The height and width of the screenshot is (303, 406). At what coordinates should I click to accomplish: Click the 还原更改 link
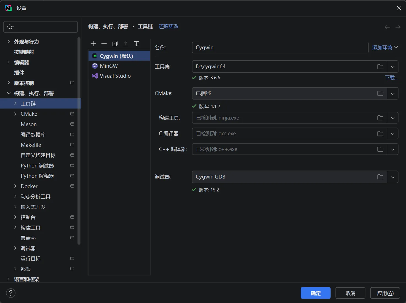click(169, 26)
